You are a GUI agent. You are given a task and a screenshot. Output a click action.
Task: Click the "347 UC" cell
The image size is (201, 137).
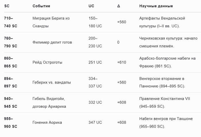click(95, 123)
